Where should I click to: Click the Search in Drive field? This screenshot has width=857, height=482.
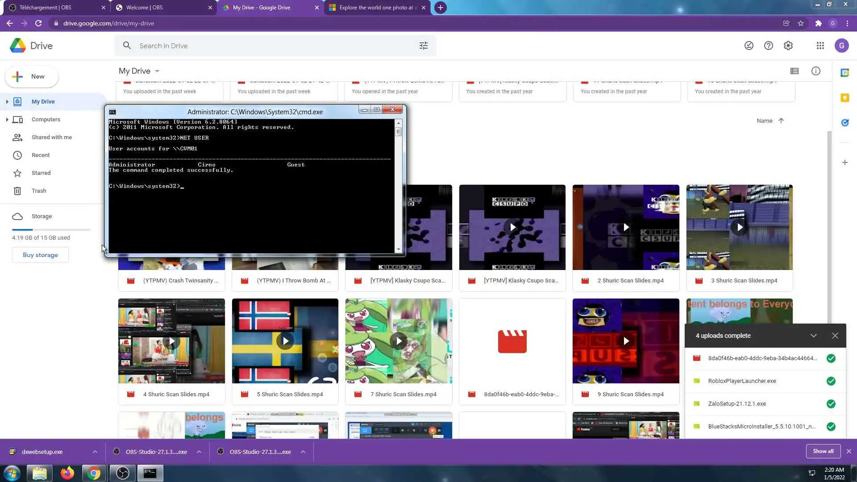[268, 46]
